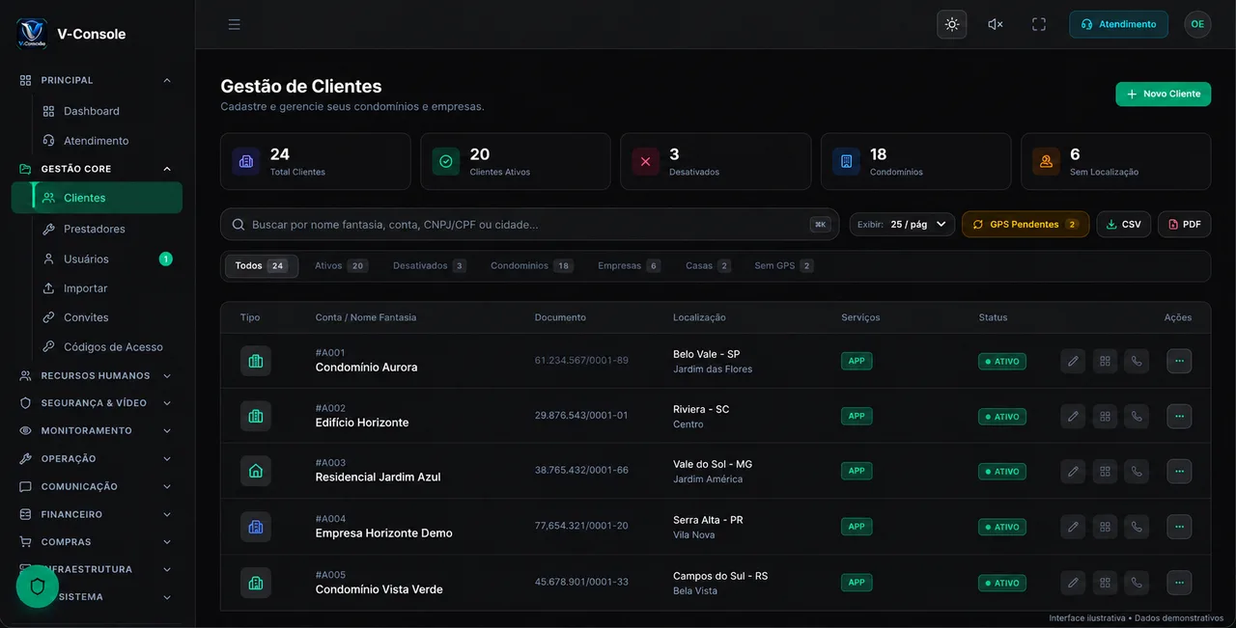Viewport: 1236px width, 628px height.
Task: Edit Empresa Horizonte Demo with pencil icon
Action: (1073, 528)
